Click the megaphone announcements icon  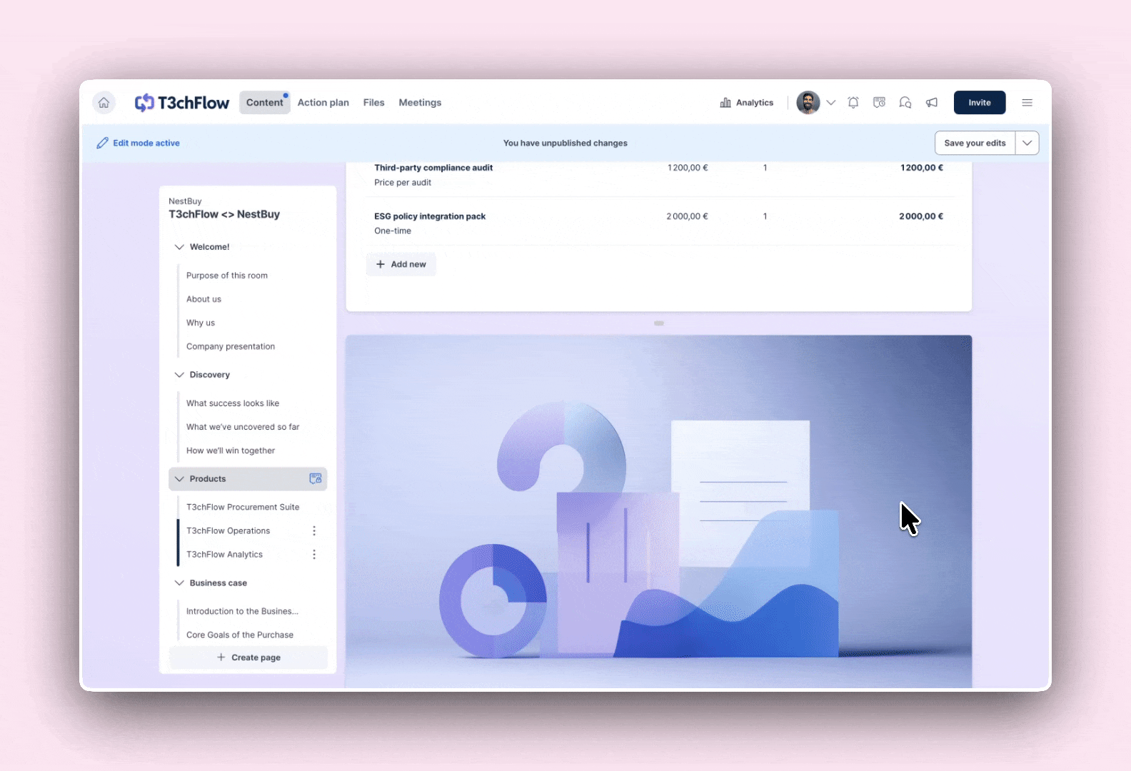tap(932, 103)
